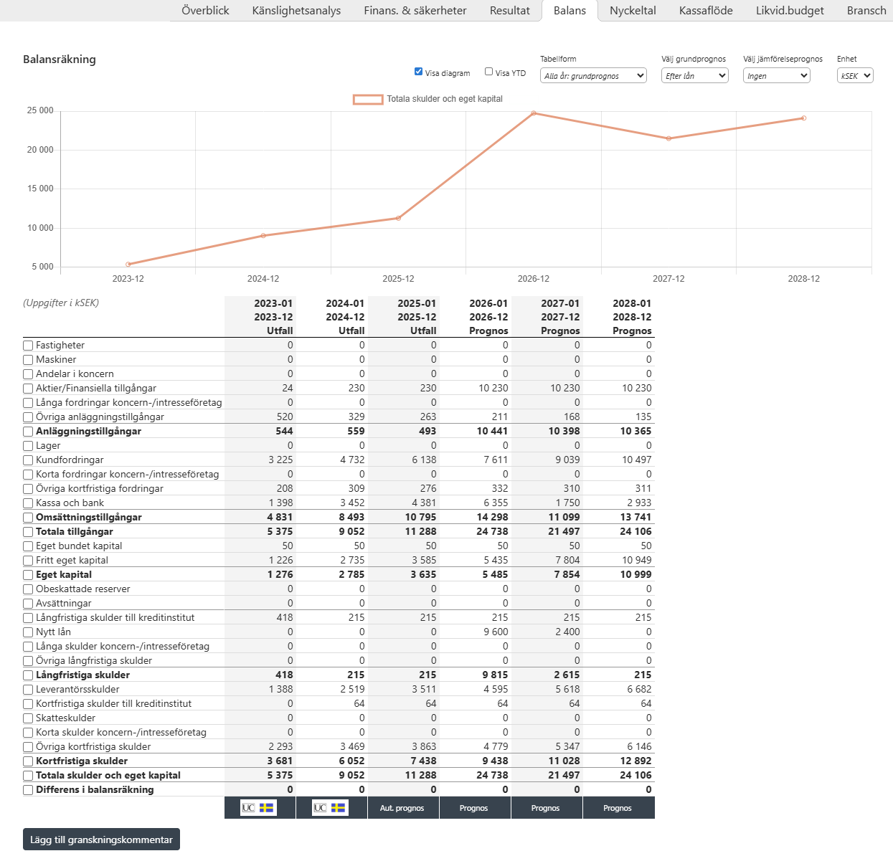Select the Avsättningar row checkbox
Screen dimensions: 893x856
[28, 604]
